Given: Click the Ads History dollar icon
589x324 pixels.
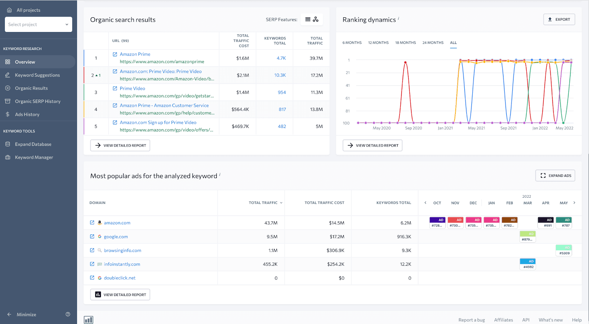Looking at the screenshot, I should click(8, 115).
